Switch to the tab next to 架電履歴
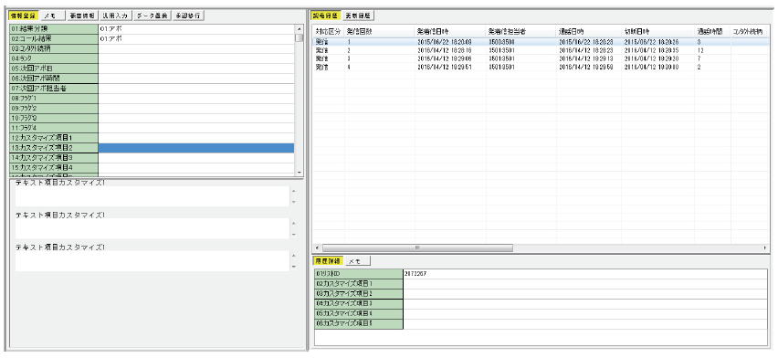 [359, 16]
